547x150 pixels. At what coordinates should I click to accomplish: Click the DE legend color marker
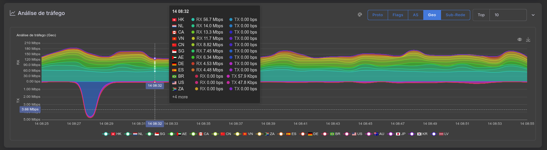(303, 134)
